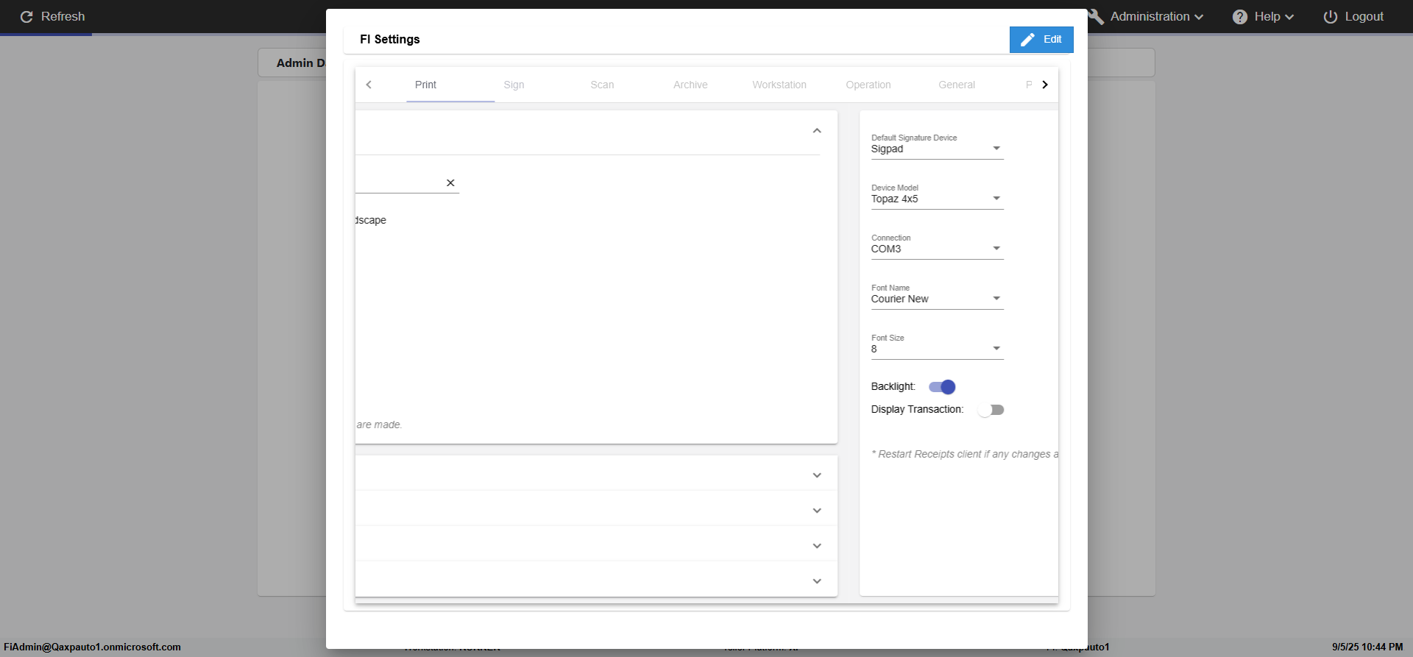Open the Archive tab
The image size is (1413, 657).
[690, 85]
